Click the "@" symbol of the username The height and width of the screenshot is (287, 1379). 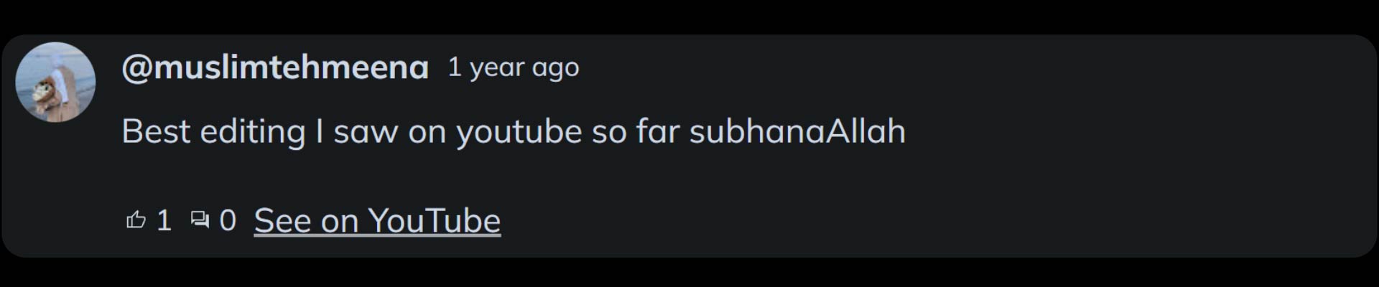137,67
